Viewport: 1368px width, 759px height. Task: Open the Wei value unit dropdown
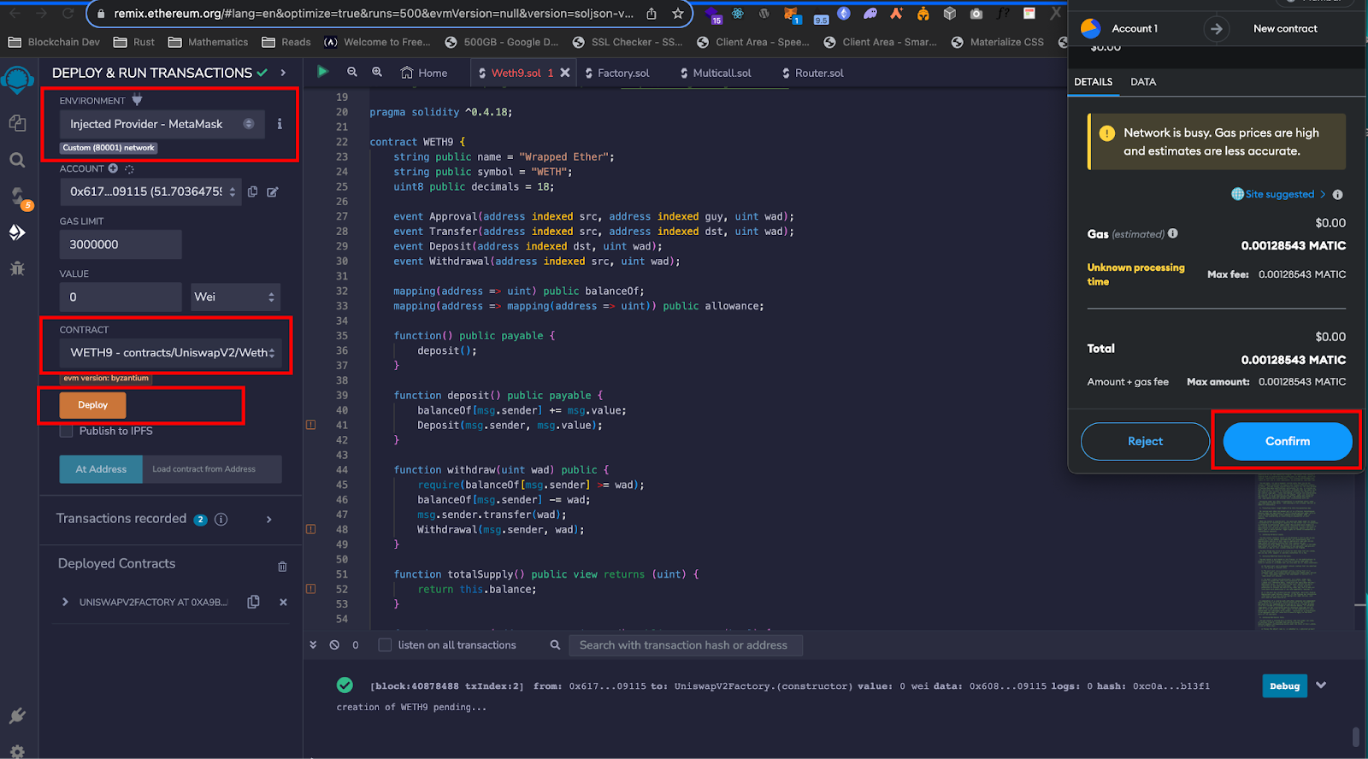tap(235, 297)
